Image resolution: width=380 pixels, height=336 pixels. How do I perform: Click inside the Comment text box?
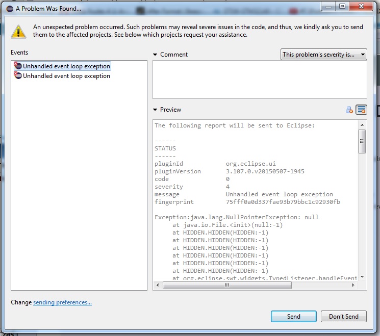coord(259,79)
